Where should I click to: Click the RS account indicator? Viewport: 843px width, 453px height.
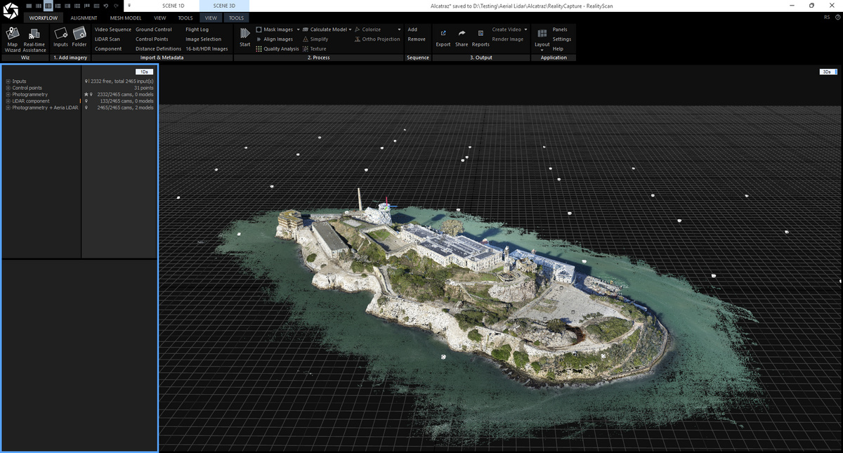tap(826, 18)
